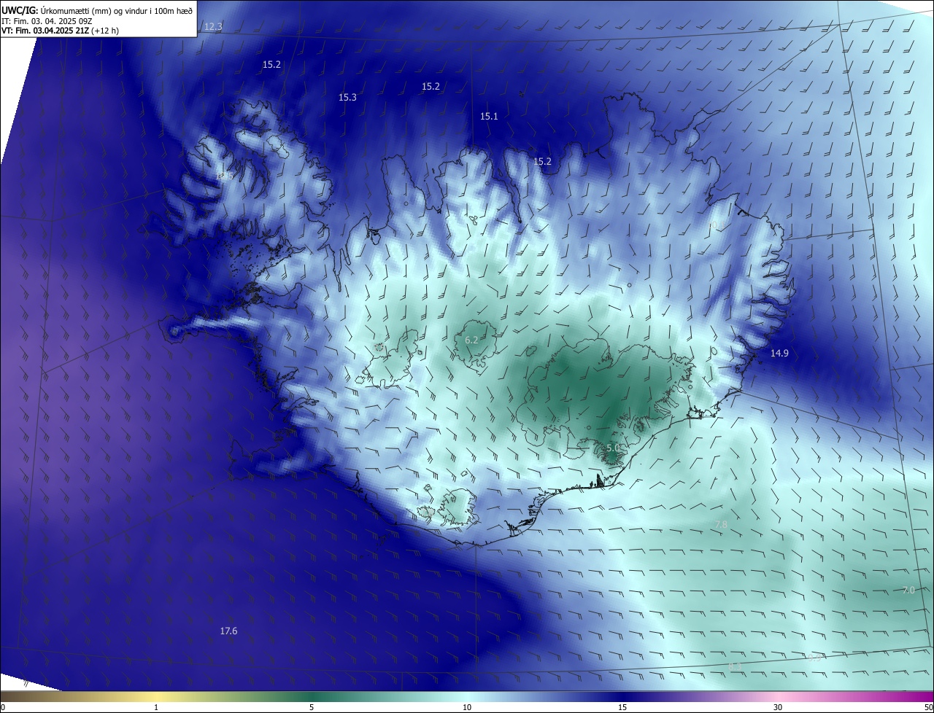
Task: Click the 0 tick on the color scale
Action: [3, 707]
